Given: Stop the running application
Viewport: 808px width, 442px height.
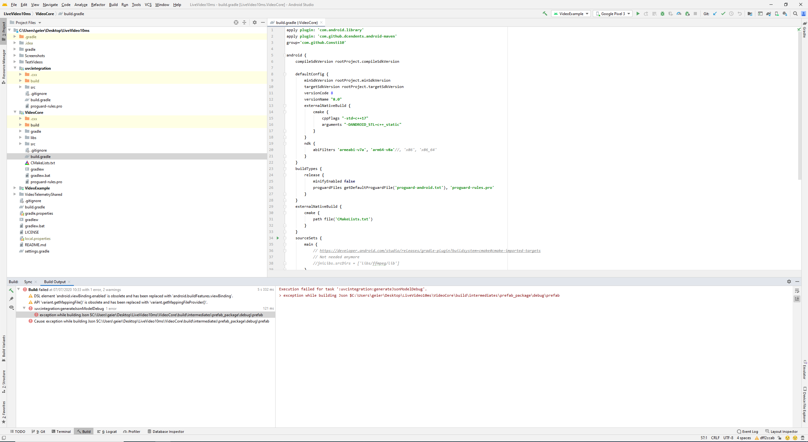Looking at the screenshot, I should 695,14.
